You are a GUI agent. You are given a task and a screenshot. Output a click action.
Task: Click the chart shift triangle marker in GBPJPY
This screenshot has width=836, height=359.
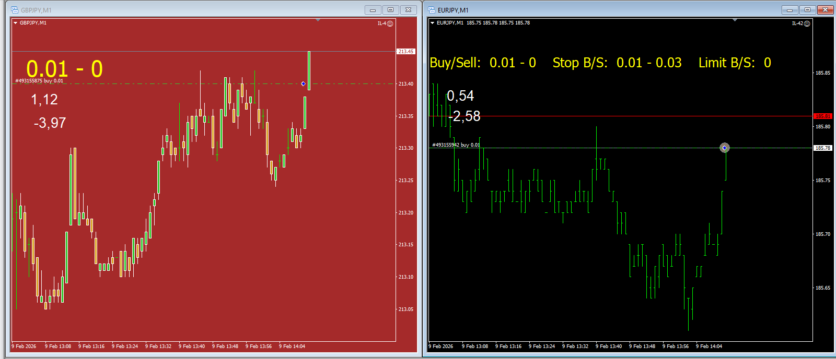pyautogui.click(x=318, y=20)
